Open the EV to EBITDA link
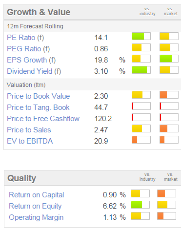 click(30, 141)
